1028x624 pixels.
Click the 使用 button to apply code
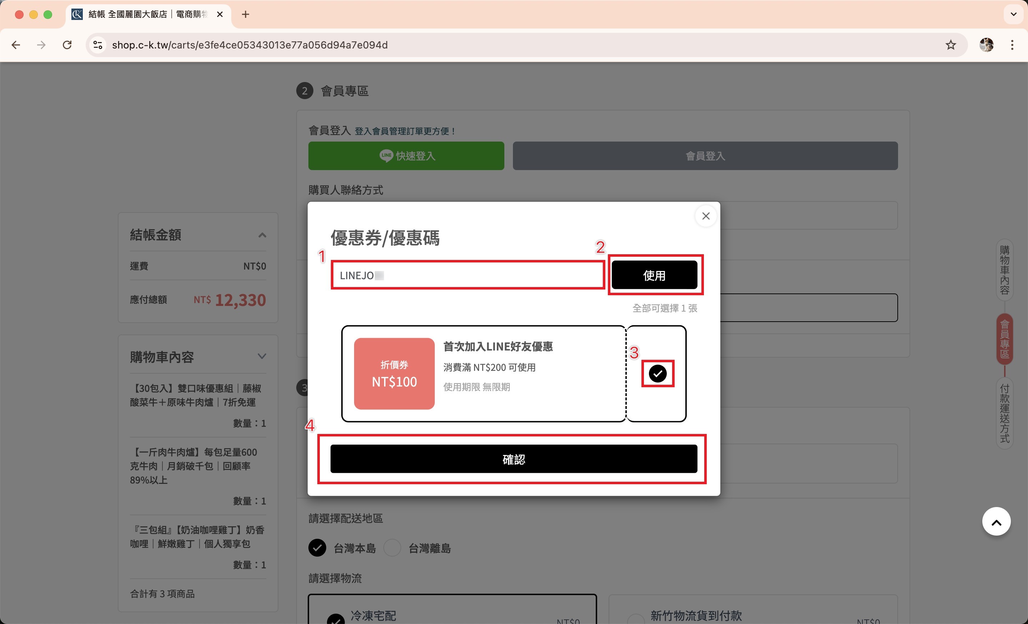(x=654, y=275)
